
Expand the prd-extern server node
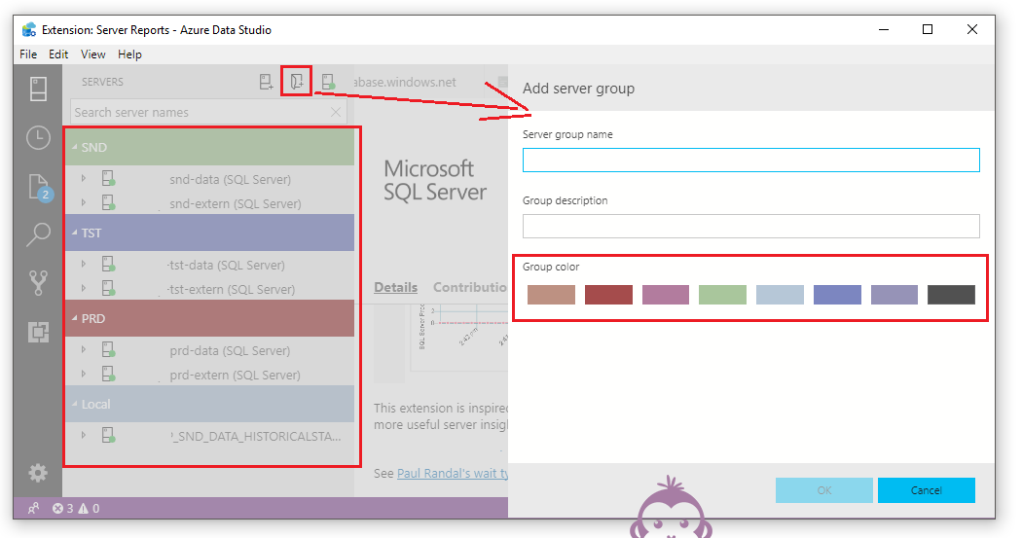pyautogui.click(x=84, y=374)
